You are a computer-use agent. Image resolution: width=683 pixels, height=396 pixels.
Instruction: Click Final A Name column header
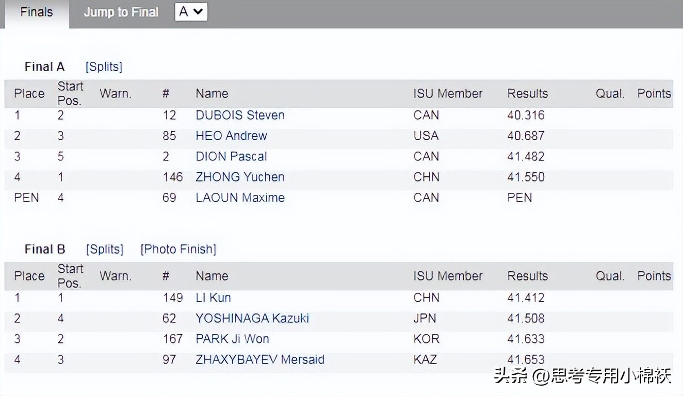[x=212, y=93]
